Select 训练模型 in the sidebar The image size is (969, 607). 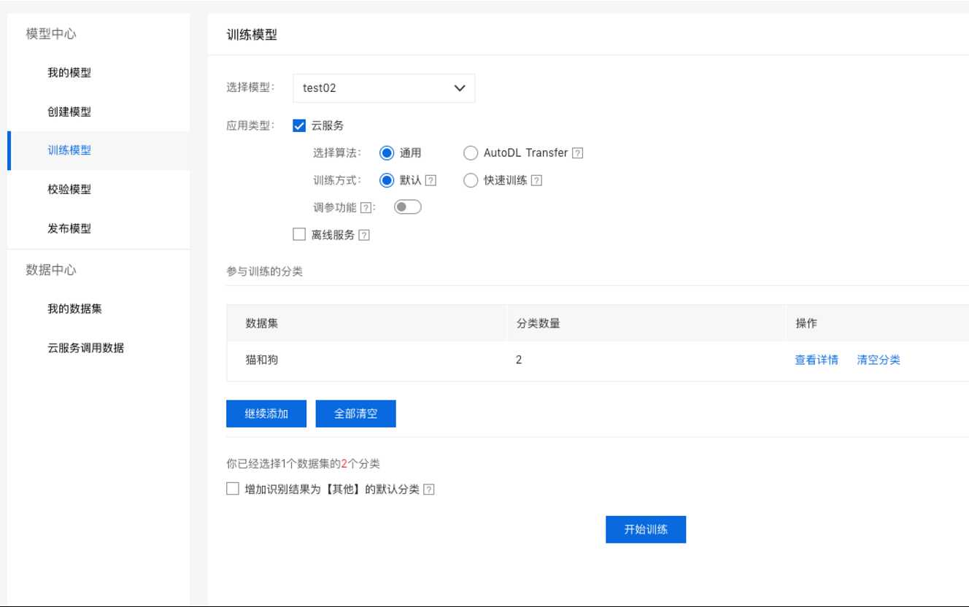[99, 150]
